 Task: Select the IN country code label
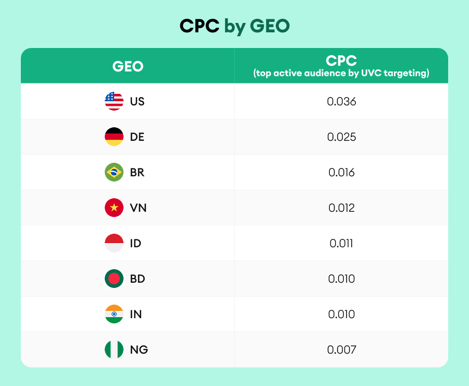[x=136, y=314]
